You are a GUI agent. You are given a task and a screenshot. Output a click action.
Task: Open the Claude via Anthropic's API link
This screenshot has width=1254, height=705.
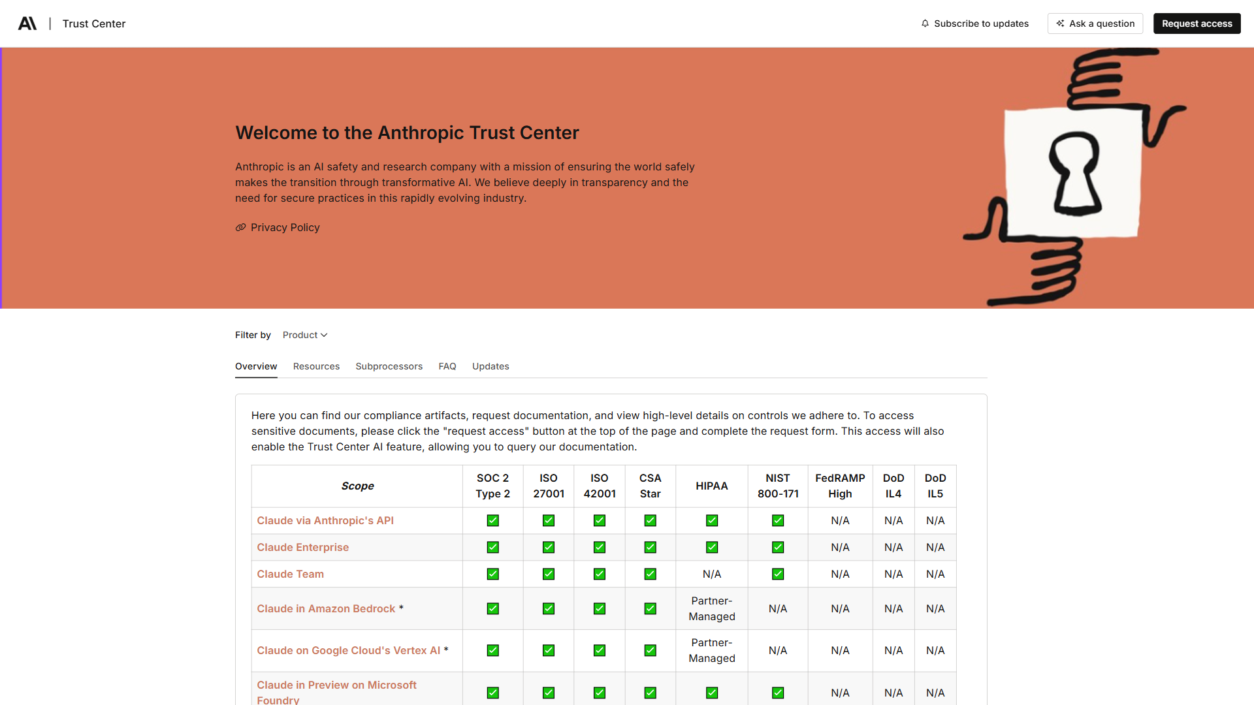point(325,520)
